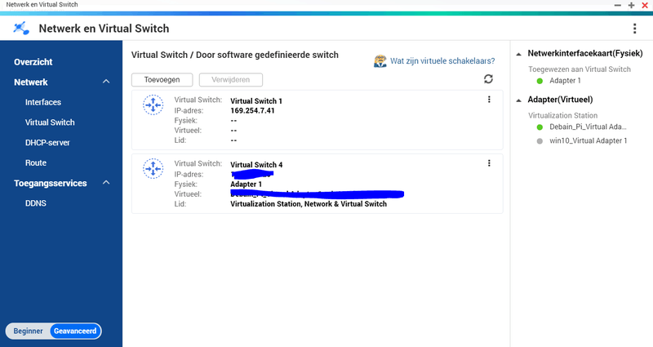653x347 pixels.
Task: Open the Route page
Action: click(x=35, y=162)
